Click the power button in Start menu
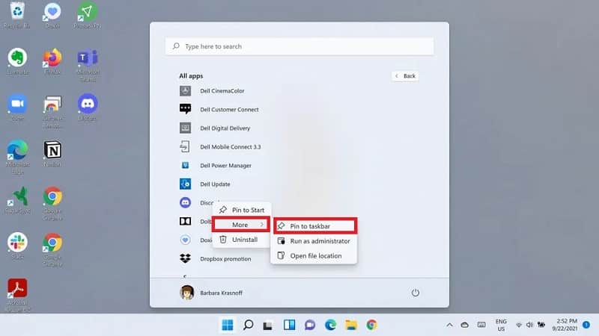Viewport: 599px width, 336px height. point(416,293)
